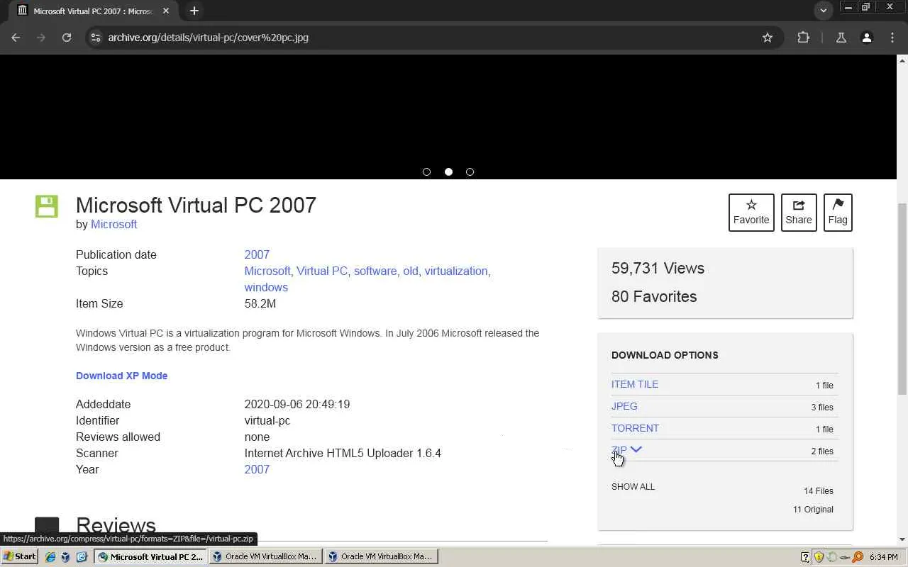Expand the ZIP download chevron

coord(636,449)
